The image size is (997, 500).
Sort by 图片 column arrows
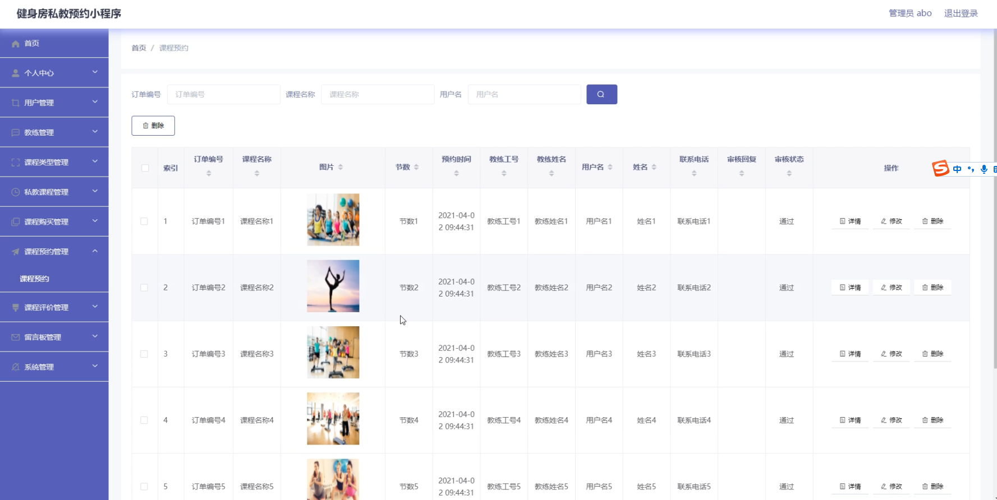[341, 167]
